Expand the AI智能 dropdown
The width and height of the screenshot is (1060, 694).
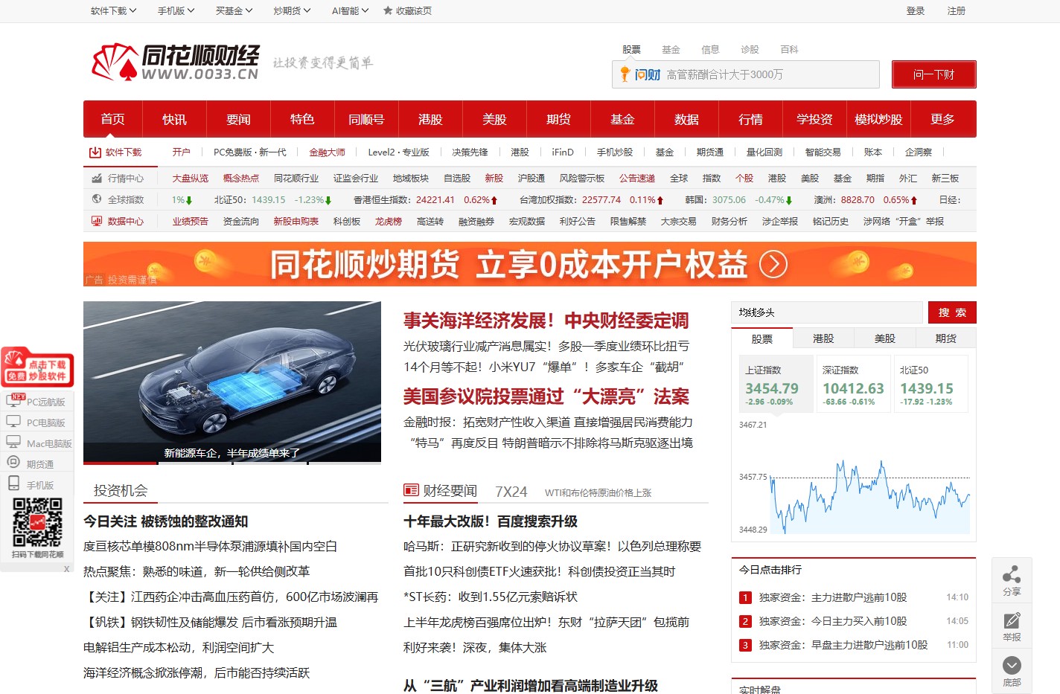pos(350,10)
